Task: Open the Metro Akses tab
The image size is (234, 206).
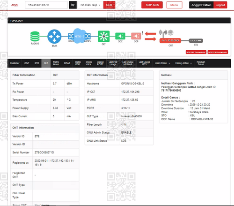Action: 56,63
